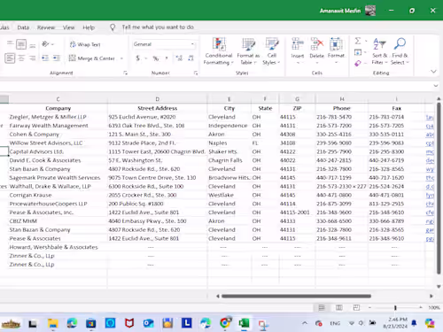Open Cell Styles gallery

coord(271,51)
